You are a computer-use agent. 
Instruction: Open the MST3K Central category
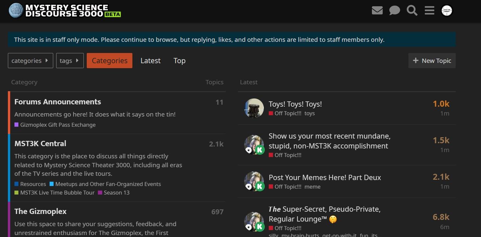point(40,144)
